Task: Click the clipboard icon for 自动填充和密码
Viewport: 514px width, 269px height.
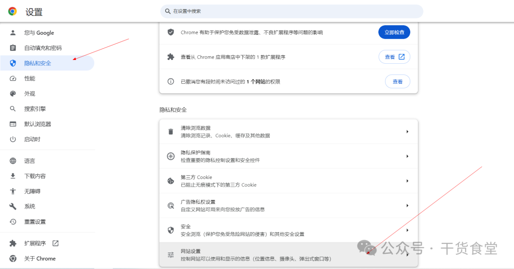Action: point(13,48)
